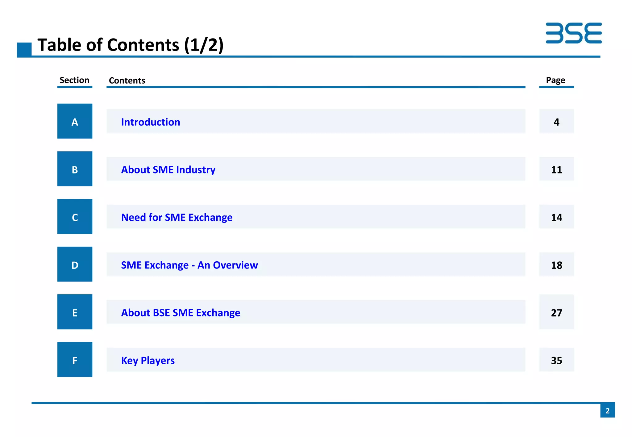Click the BSE logo
This screenshot has width=632, height=437.
pos(573,33)
